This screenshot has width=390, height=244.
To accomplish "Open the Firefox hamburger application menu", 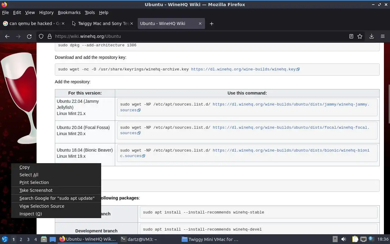I will (383, 36).
